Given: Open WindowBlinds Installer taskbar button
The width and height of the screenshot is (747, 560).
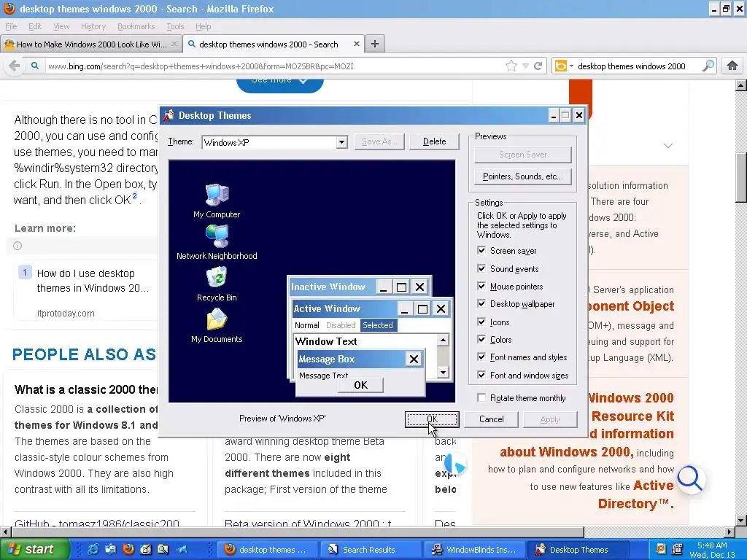Looking at the screenshot, I should click(474, 550).
